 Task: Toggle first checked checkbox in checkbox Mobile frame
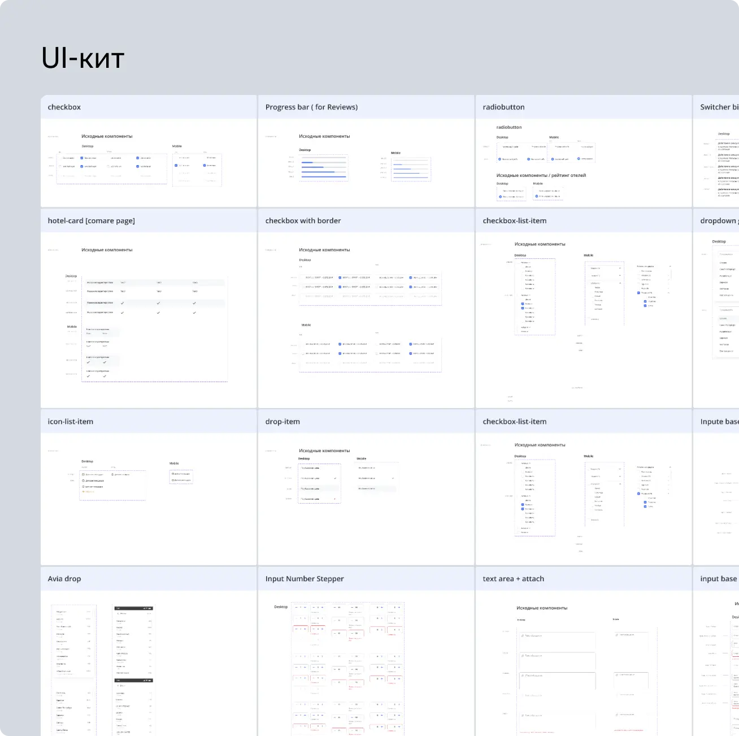point(176,166)
